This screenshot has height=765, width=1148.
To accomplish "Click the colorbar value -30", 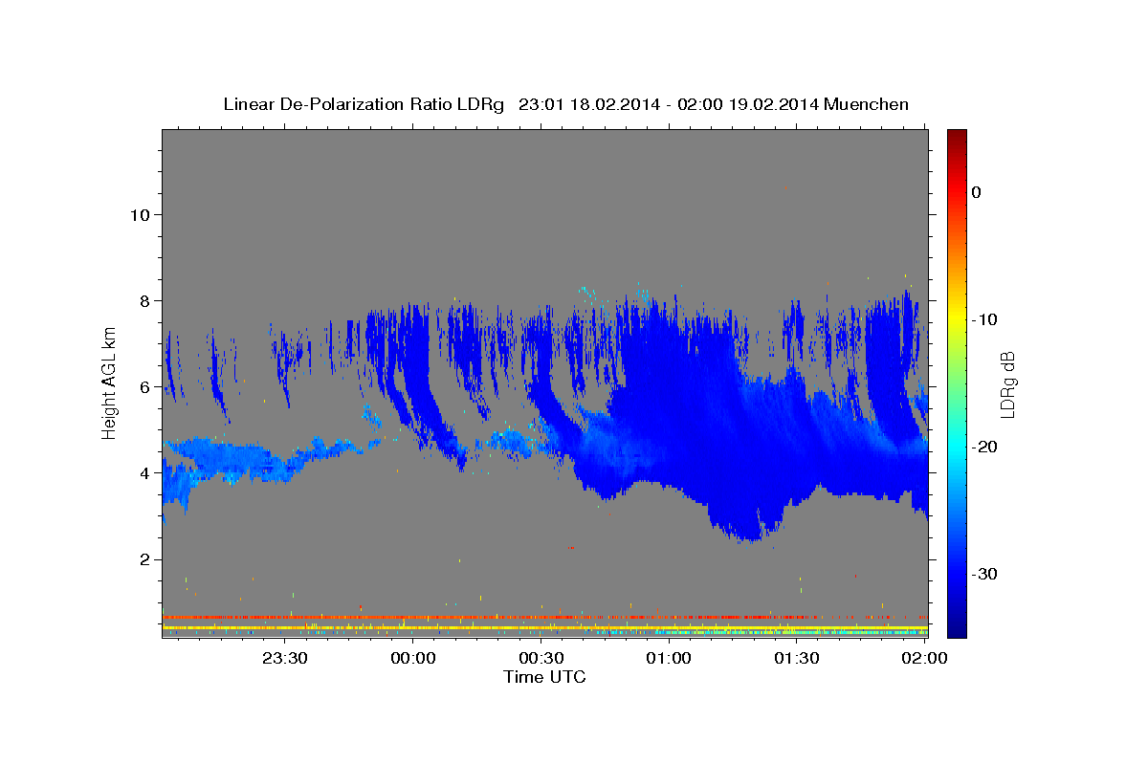I will tap(984, 574).
